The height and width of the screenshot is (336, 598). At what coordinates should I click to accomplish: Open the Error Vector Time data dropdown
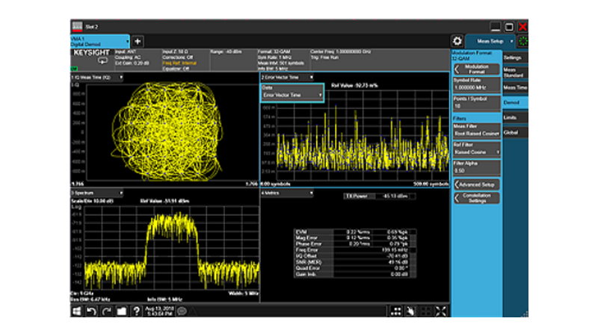pyautogui.click(x=292, y=96)
